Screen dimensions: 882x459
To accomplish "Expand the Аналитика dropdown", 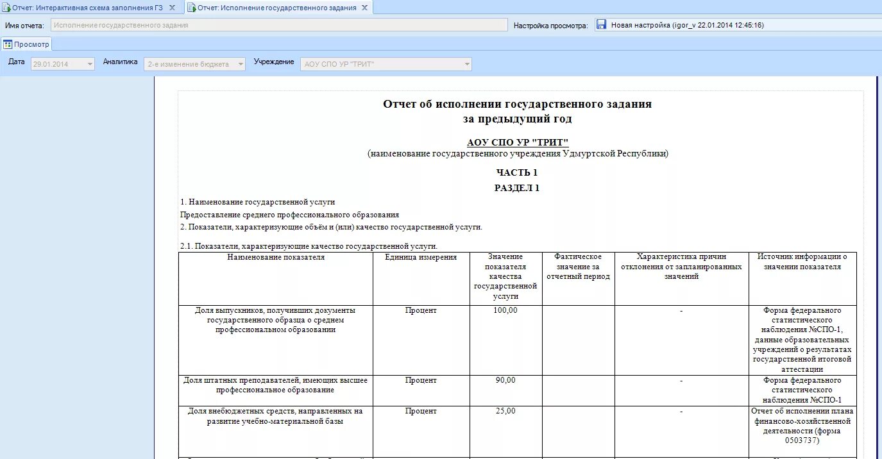I will [x=241, y=64].
